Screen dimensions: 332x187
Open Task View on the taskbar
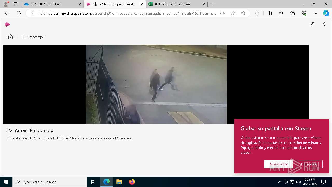(x=93, y=182)
